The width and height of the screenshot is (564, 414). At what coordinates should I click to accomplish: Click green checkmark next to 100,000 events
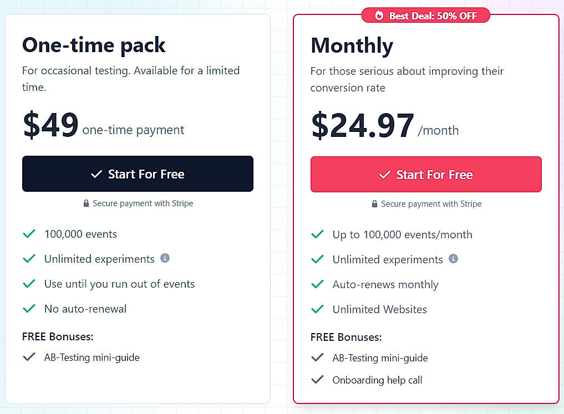[x=29, y=234]
